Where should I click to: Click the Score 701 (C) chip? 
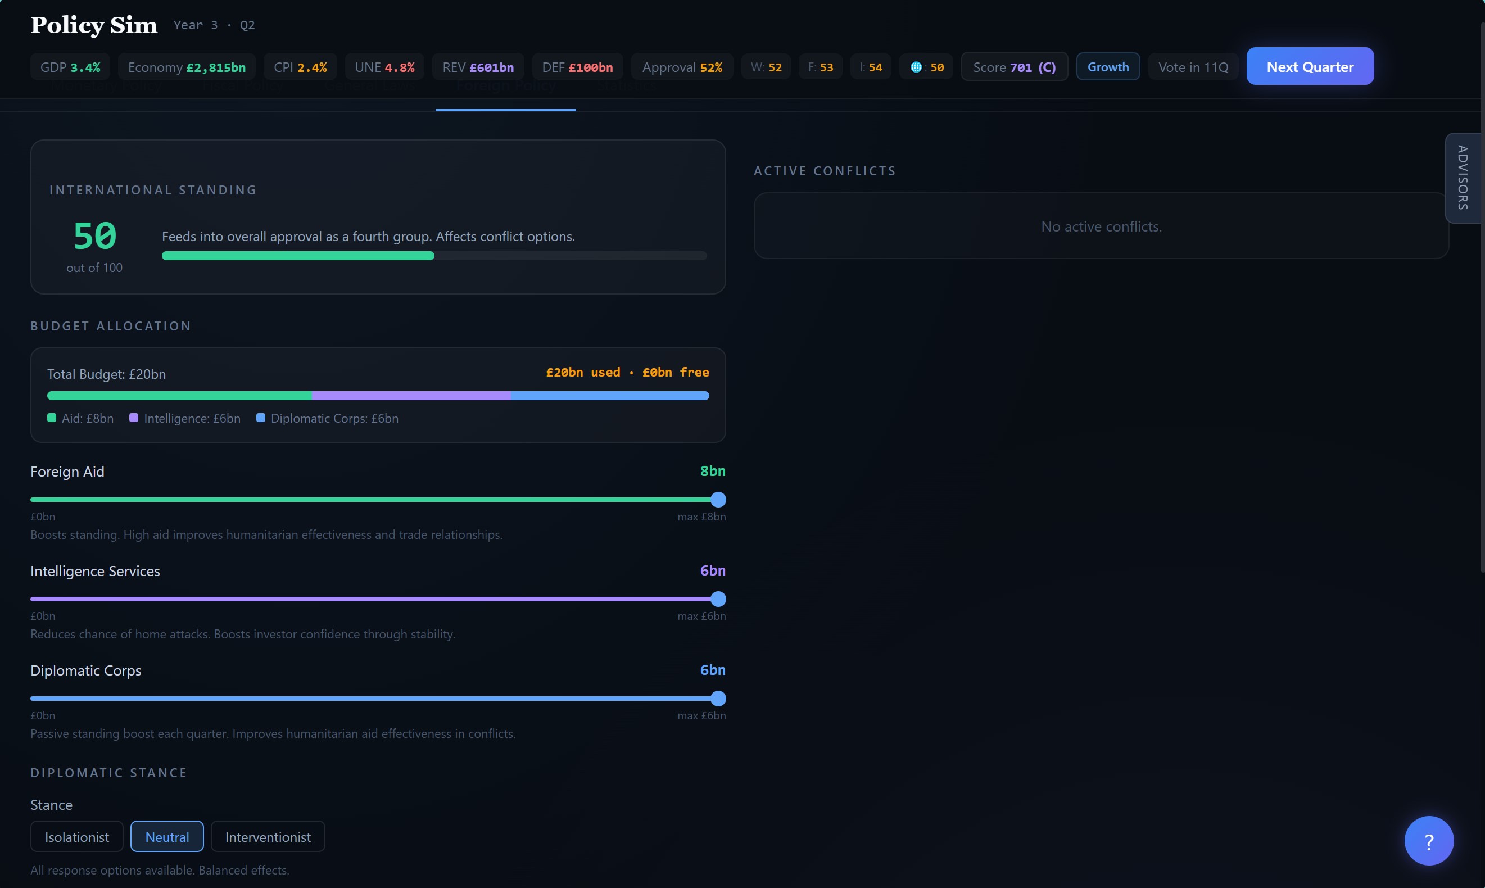1014,67
